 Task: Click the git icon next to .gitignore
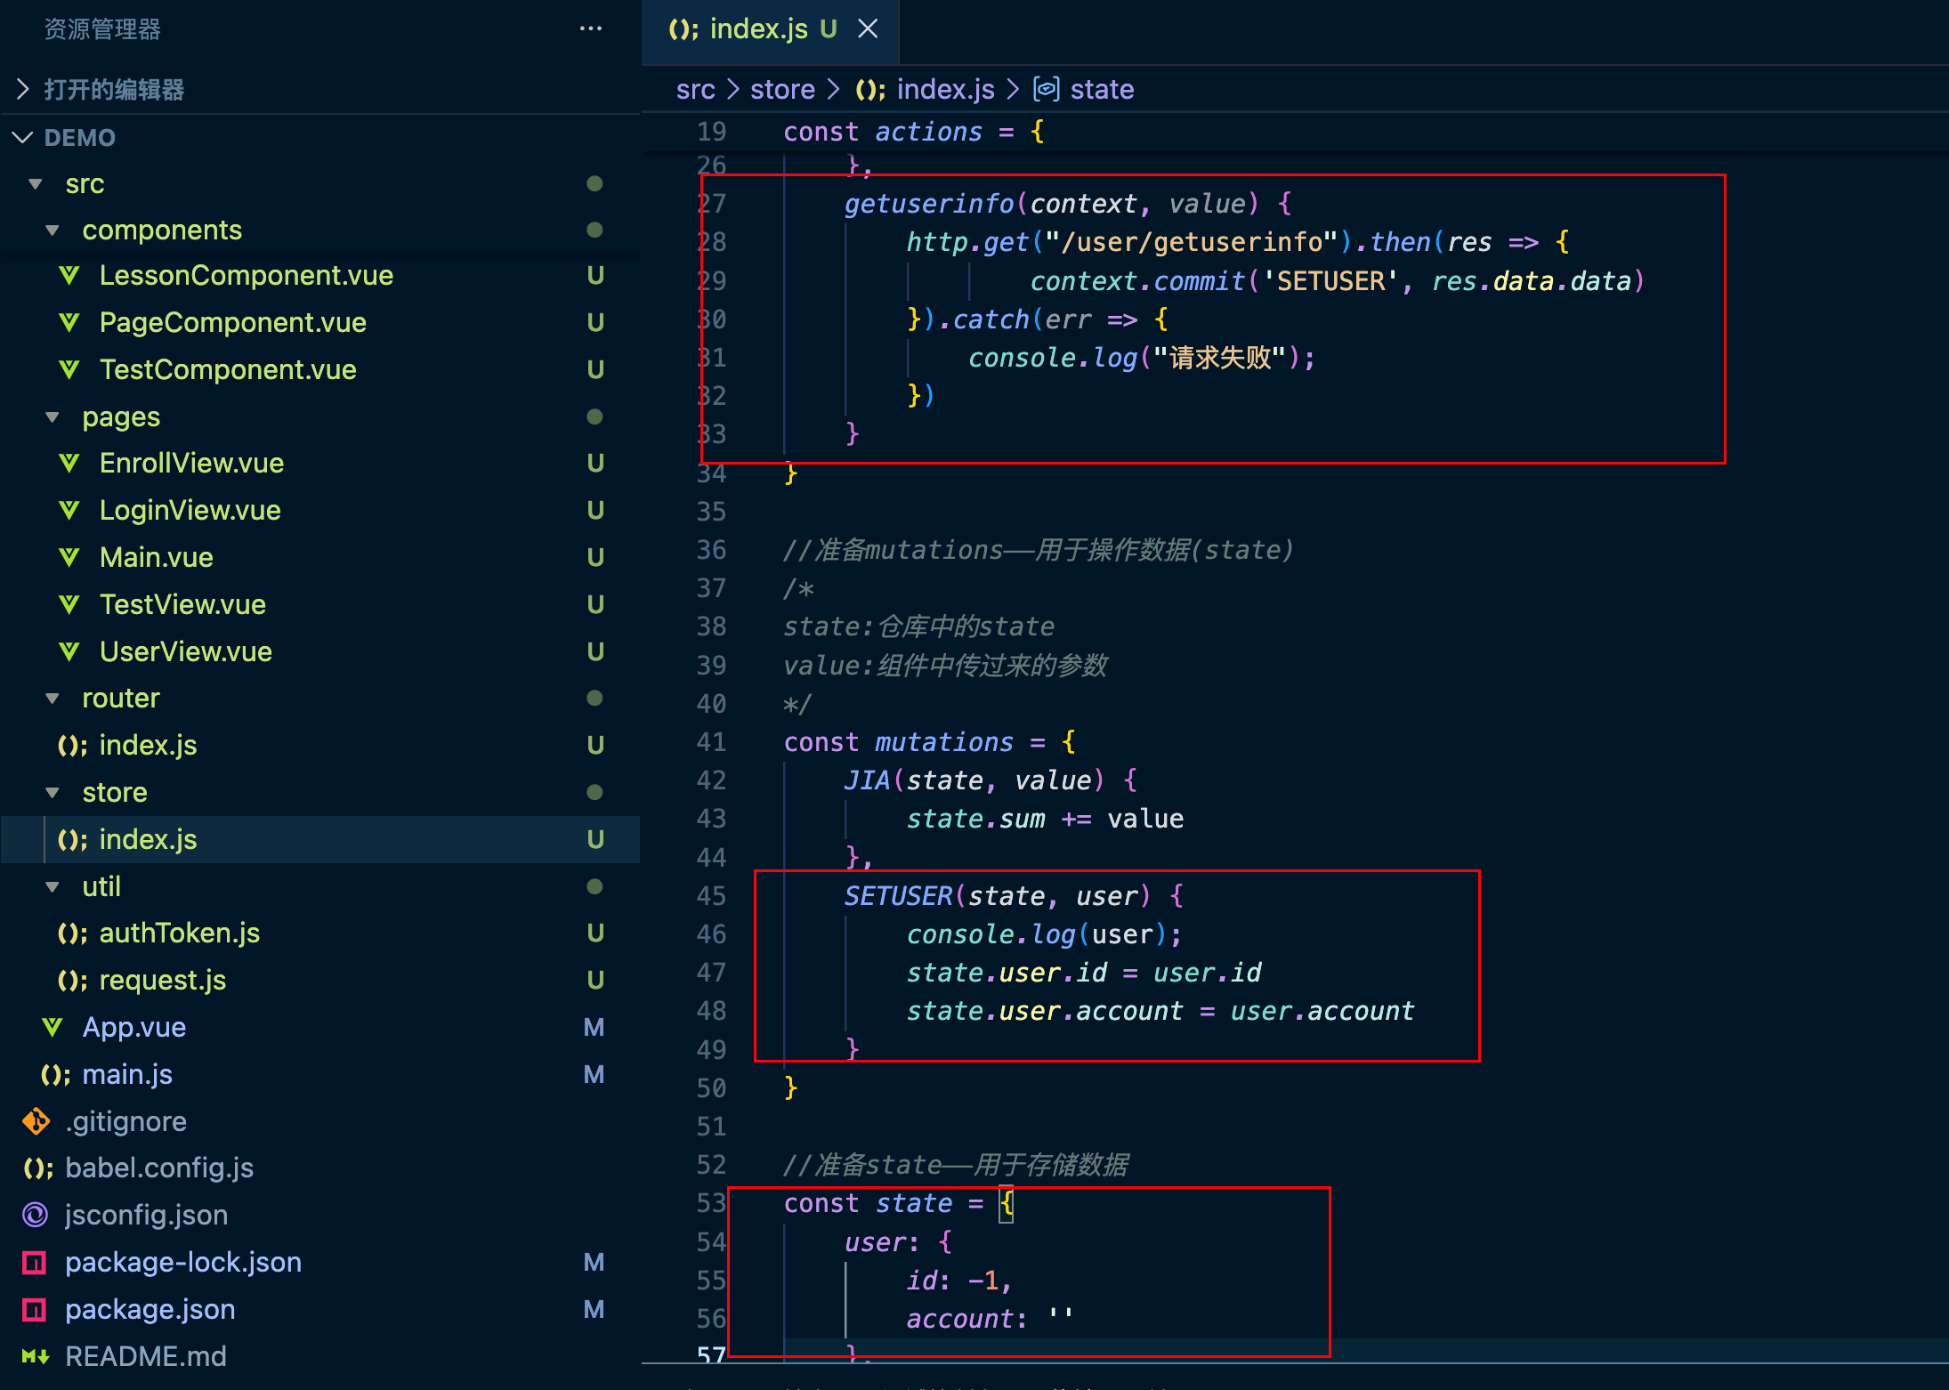(x=36, y=1121)
